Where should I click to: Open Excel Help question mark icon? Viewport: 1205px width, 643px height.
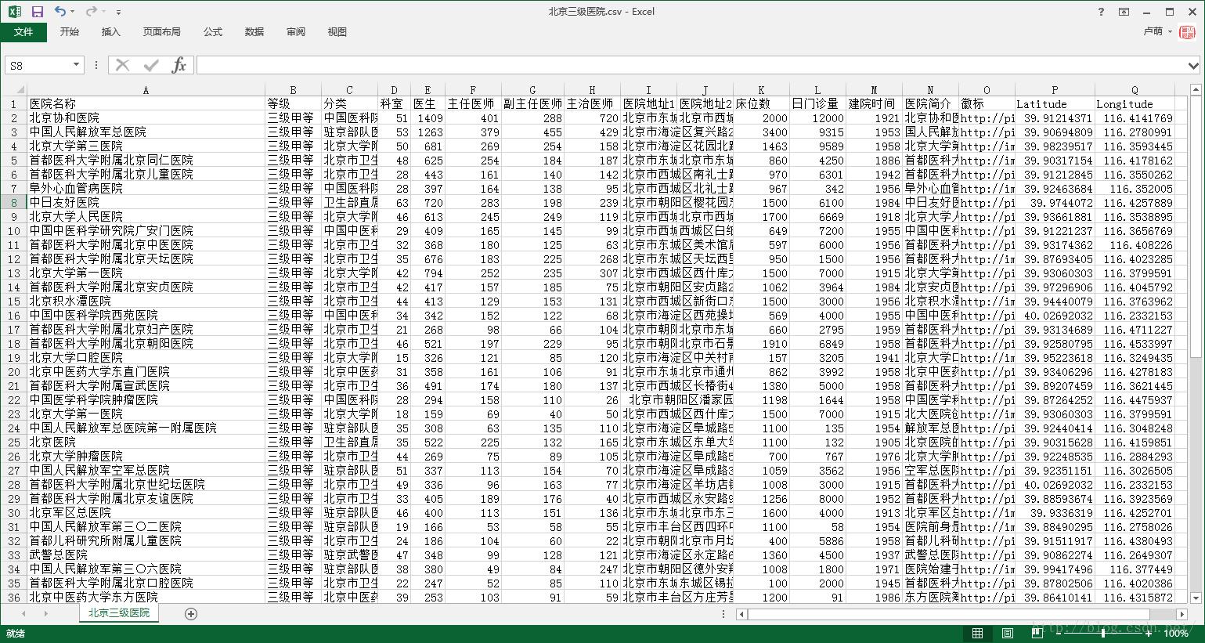click(1101, 12)
